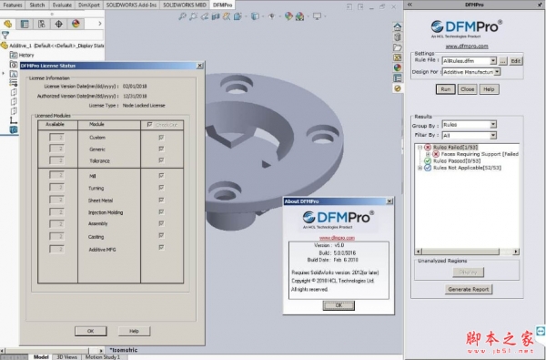Click the Apply Scene icon
The image size is (546, 360).
[299, 16]
